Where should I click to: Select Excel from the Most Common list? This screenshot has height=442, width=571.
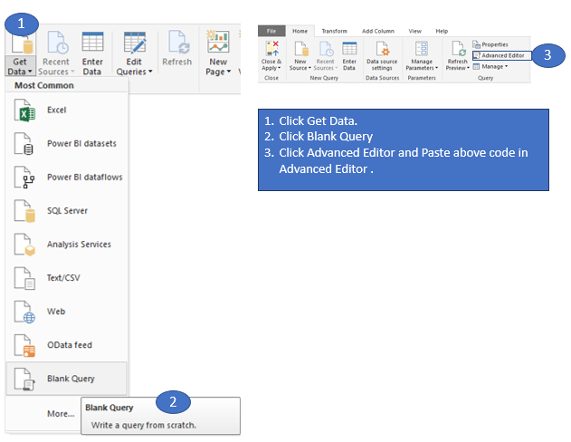[66, 110]
